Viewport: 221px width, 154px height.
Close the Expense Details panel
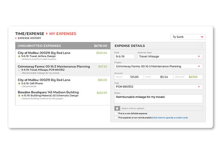pyautogui.click(x=201, y=46)
